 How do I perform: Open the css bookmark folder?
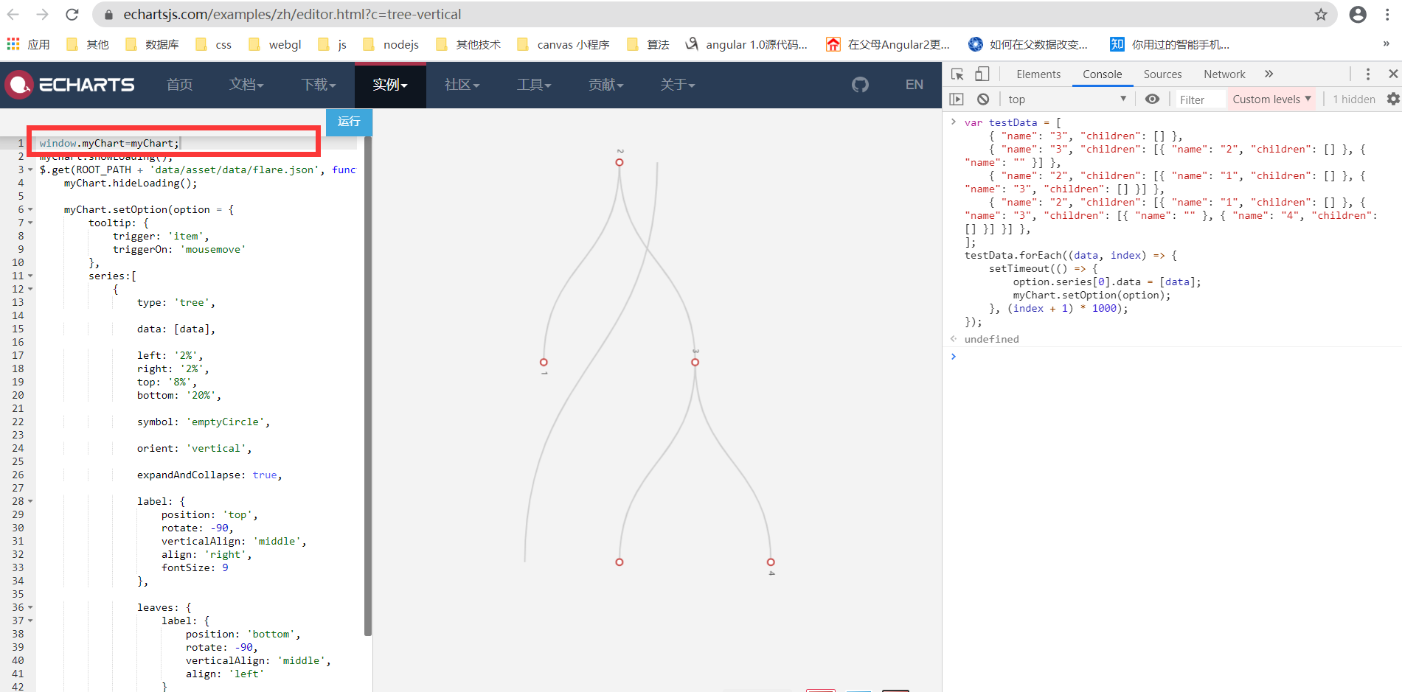pyautogui.click(x=214, y=44)
